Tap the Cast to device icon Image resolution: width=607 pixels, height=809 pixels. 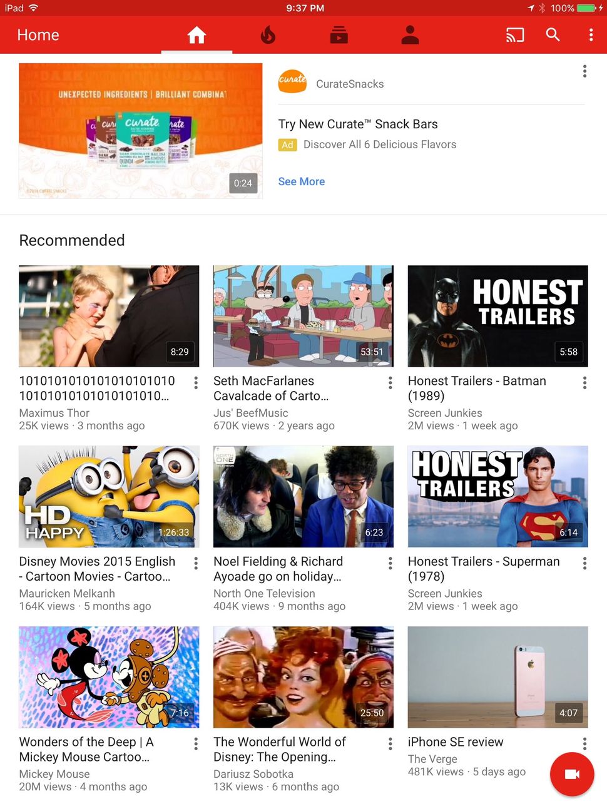(515, 35)
